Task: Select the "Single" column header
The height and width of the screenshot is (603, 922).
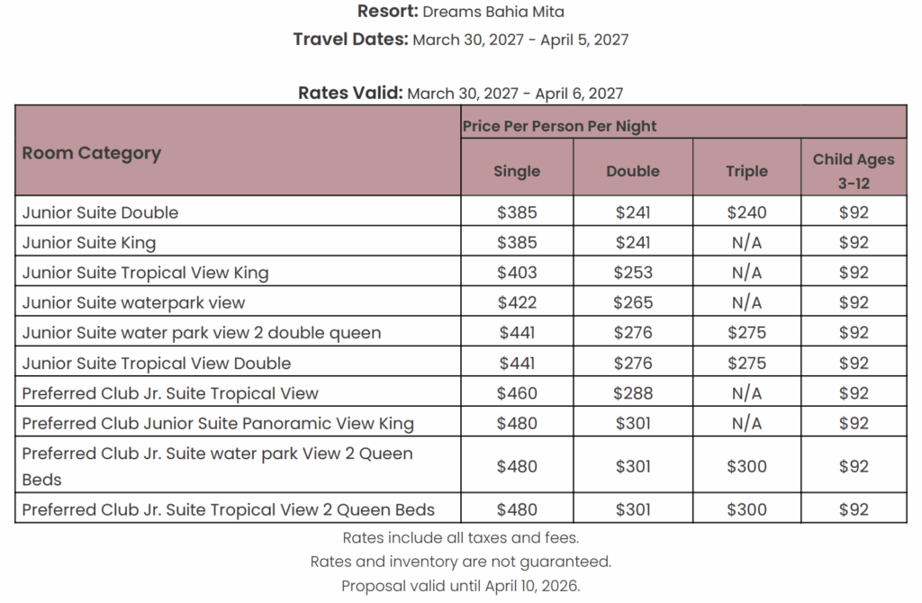Action: 517,171
